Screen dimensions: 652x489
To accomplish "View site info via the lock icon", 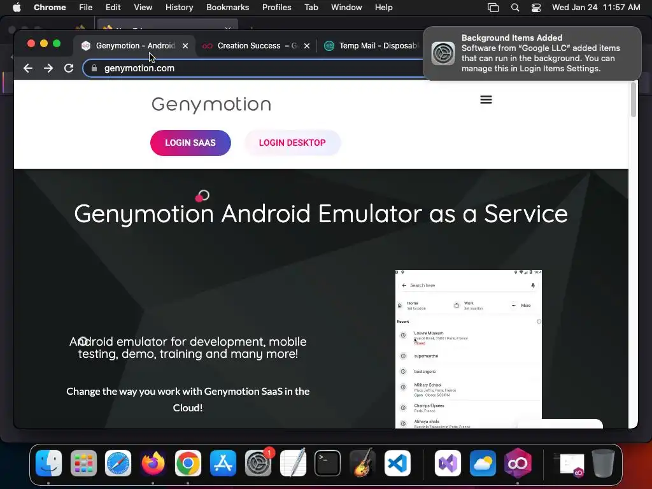I will point(94,68).
